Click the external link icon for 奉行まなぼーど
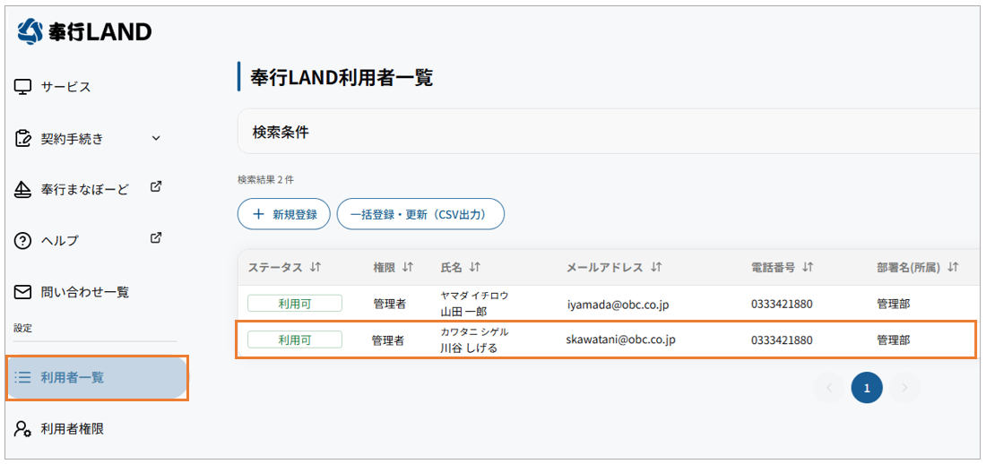 [x=157, y=186]
